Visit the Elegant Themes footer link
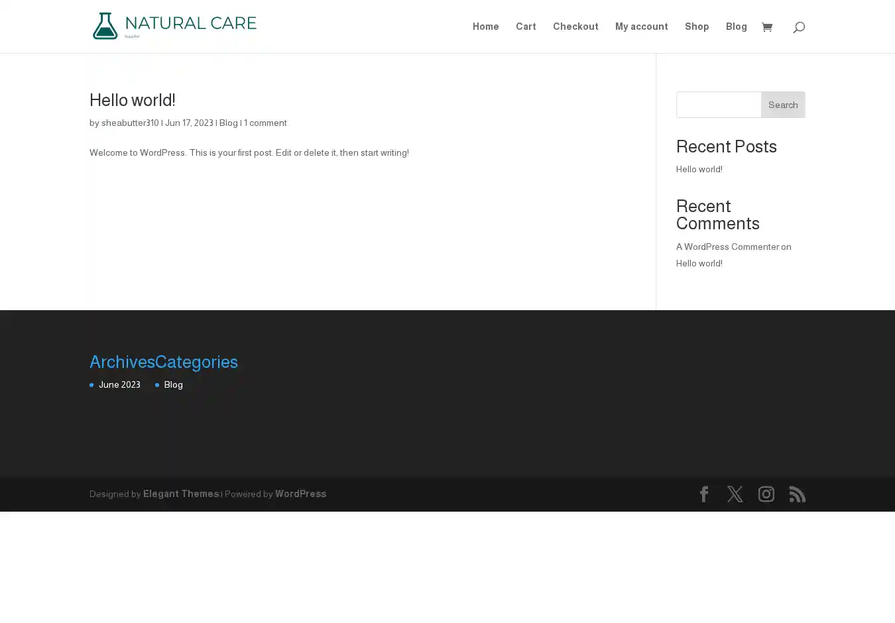This screenshot has width=895, height=623. [181, 494]
